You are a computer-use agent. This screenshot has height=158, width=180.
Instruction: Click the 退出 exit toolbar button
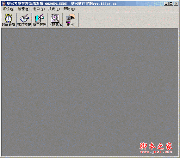(x=71, y=20)
